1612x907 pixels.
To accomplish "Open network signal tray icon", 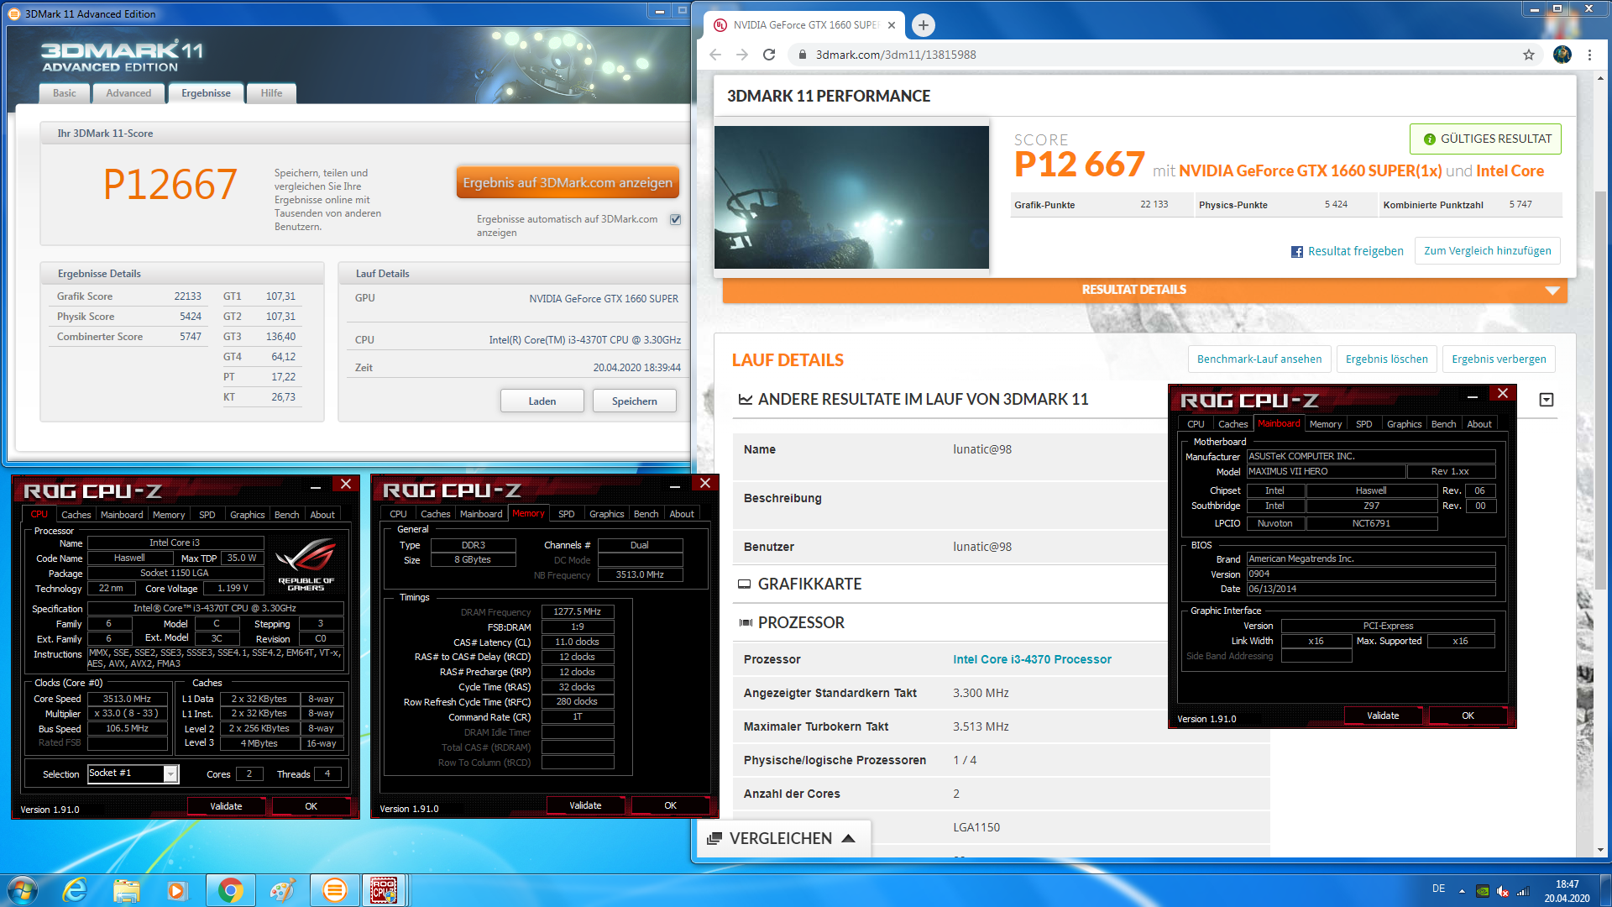I will click(x=1522, y=891).
